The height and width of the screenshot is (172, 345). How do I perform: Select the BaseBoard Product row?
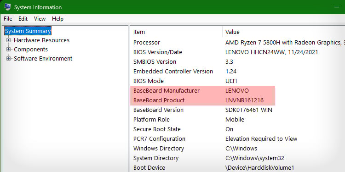click(x=238, y=100)
